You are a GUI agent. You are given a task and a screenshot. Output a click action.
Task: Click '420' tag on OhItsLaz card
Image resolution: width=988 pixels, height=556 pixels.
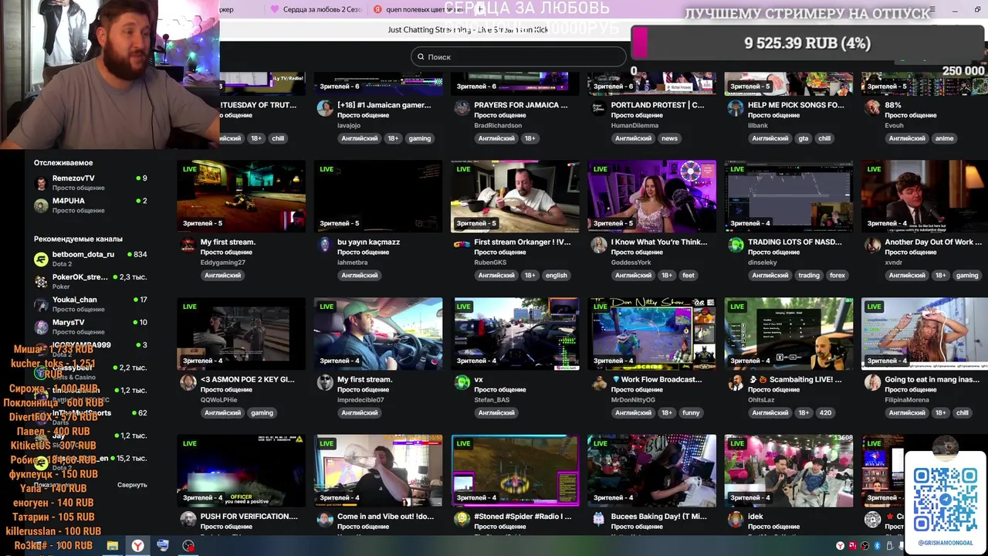pyautogui.click(x=825, y=412)
